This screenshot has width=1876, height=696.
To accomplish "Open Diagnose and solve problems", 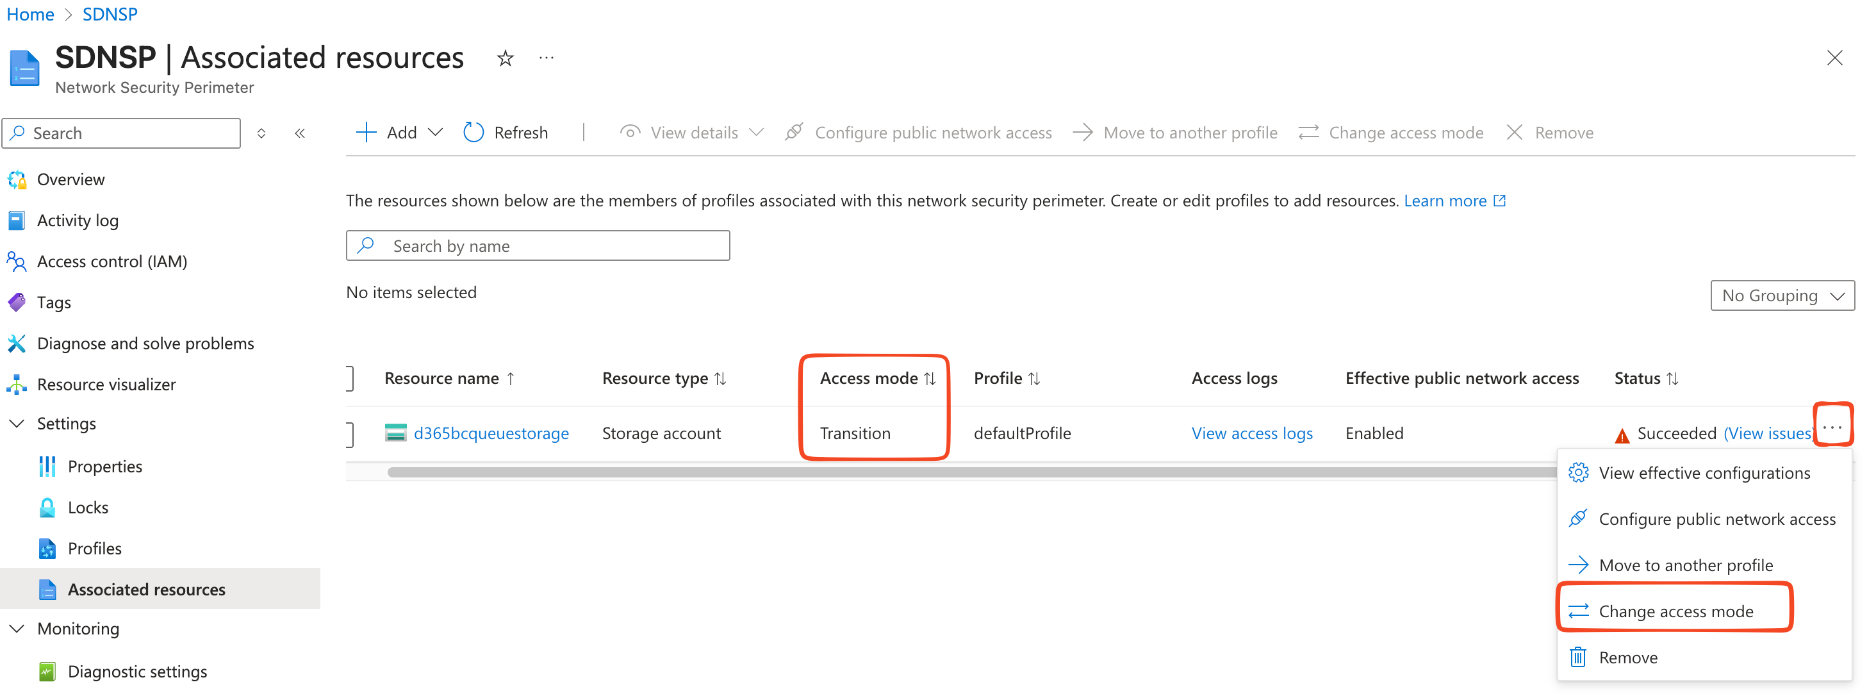I will click(145, 344).
